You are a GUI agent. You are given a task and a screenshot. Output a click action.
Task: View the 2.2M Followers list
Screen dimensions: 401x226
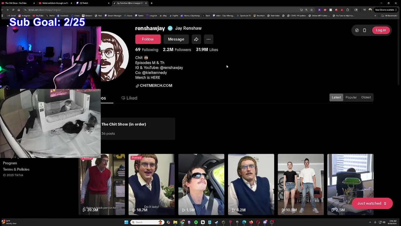click(x=177, y=50)
